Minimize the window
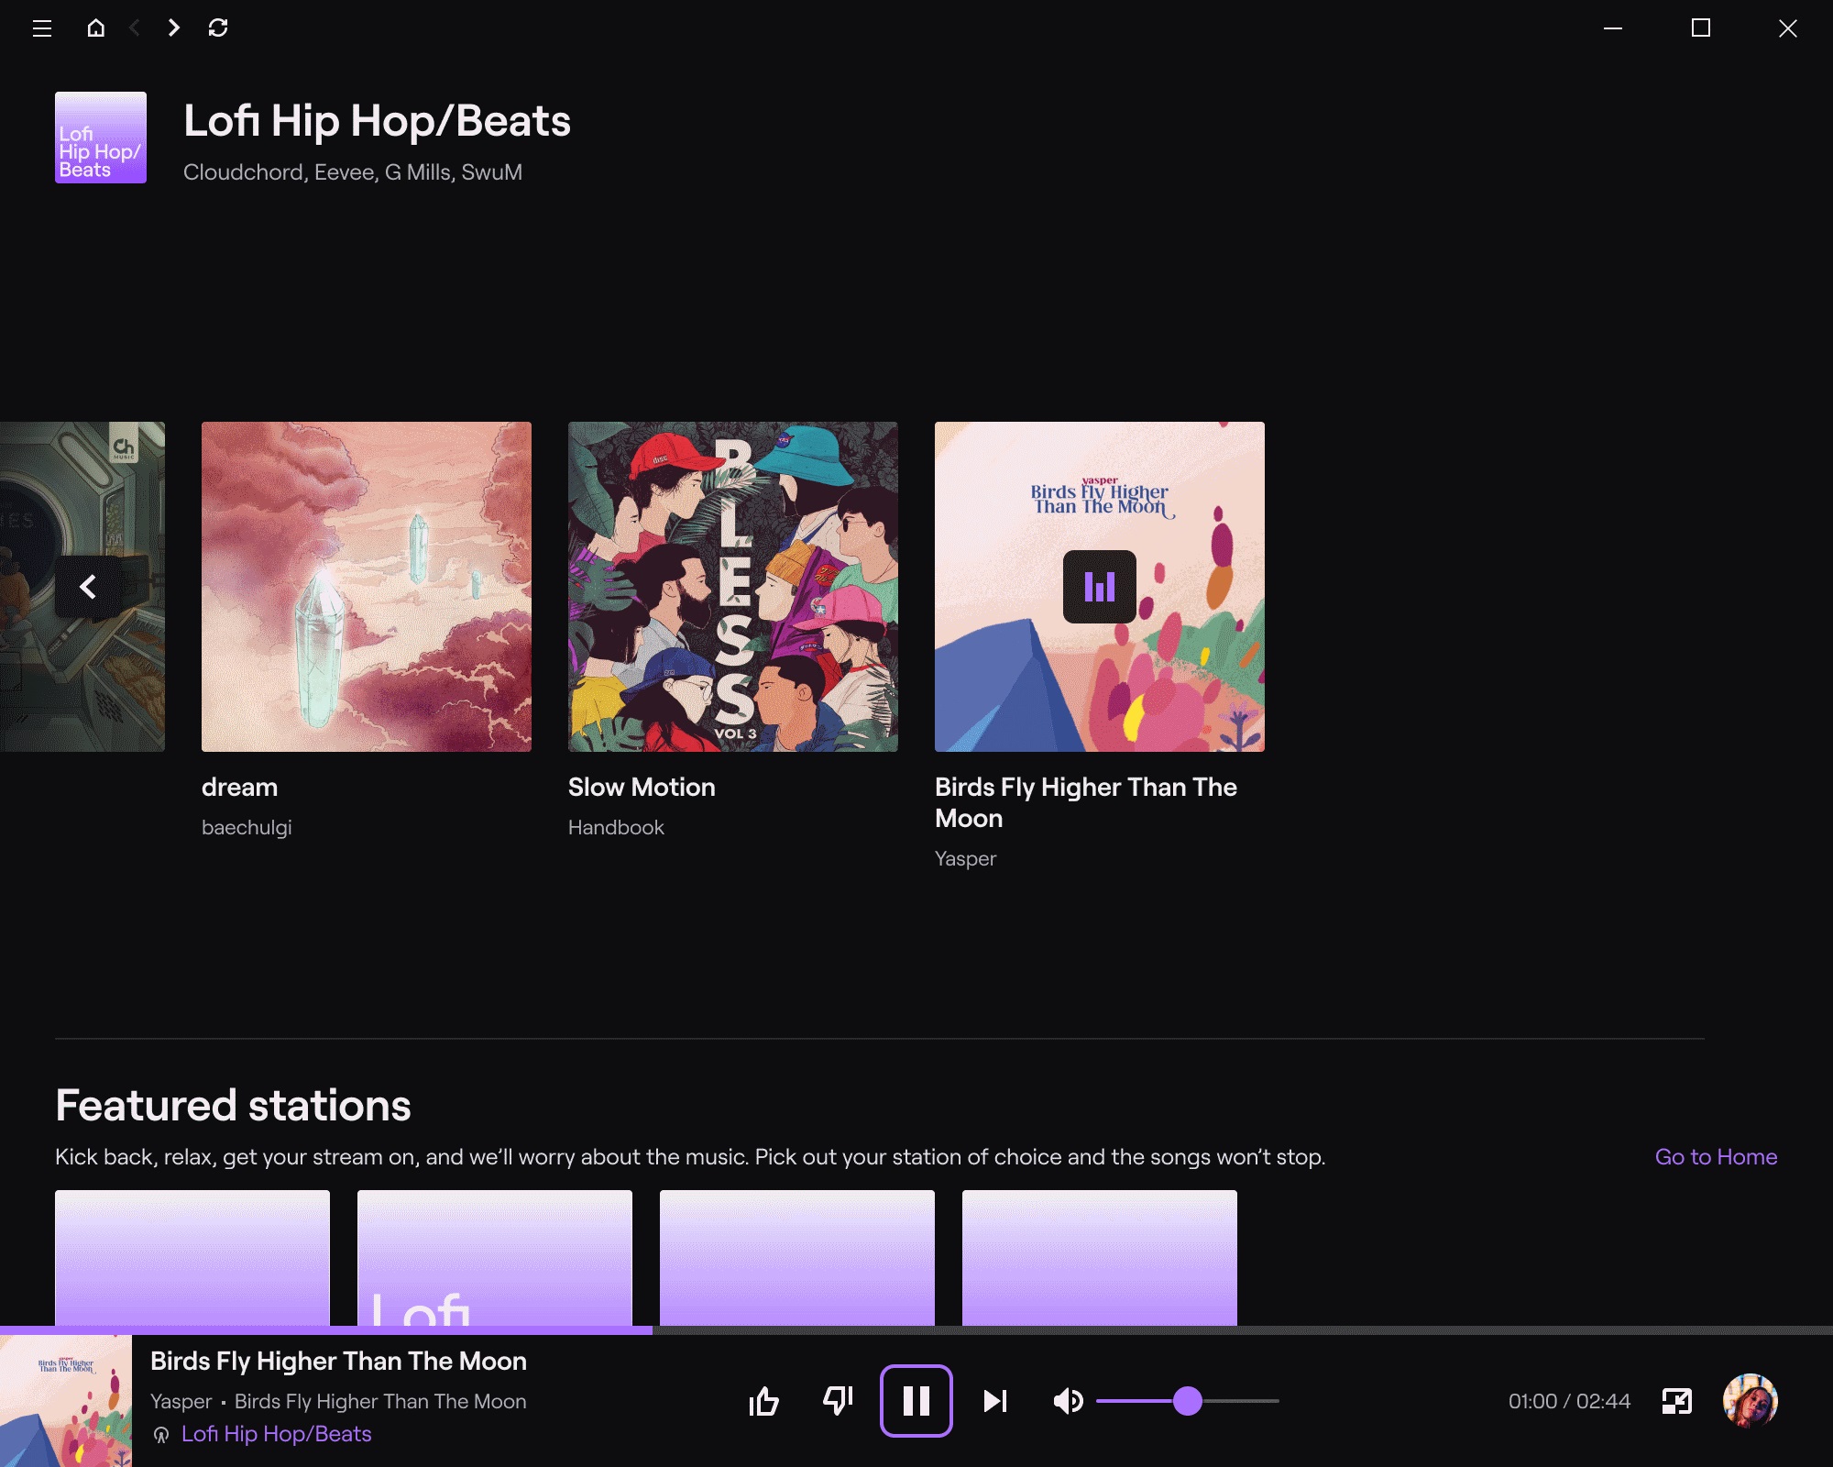This screenshot has width=1833, height=1467. point(1613,28)
